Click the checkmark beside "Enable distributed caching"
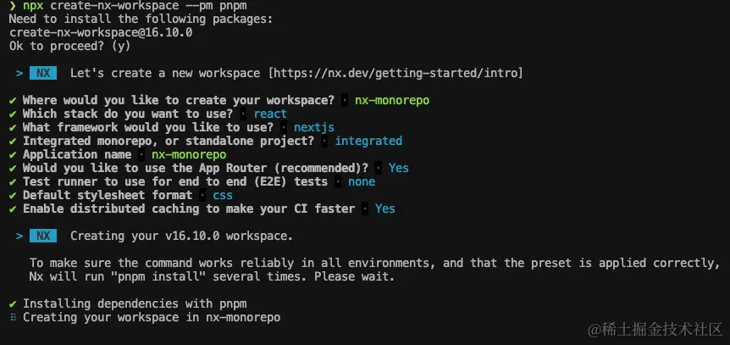Screen dimensions: 730x345 pyautogui.click(x=13, y=209)
